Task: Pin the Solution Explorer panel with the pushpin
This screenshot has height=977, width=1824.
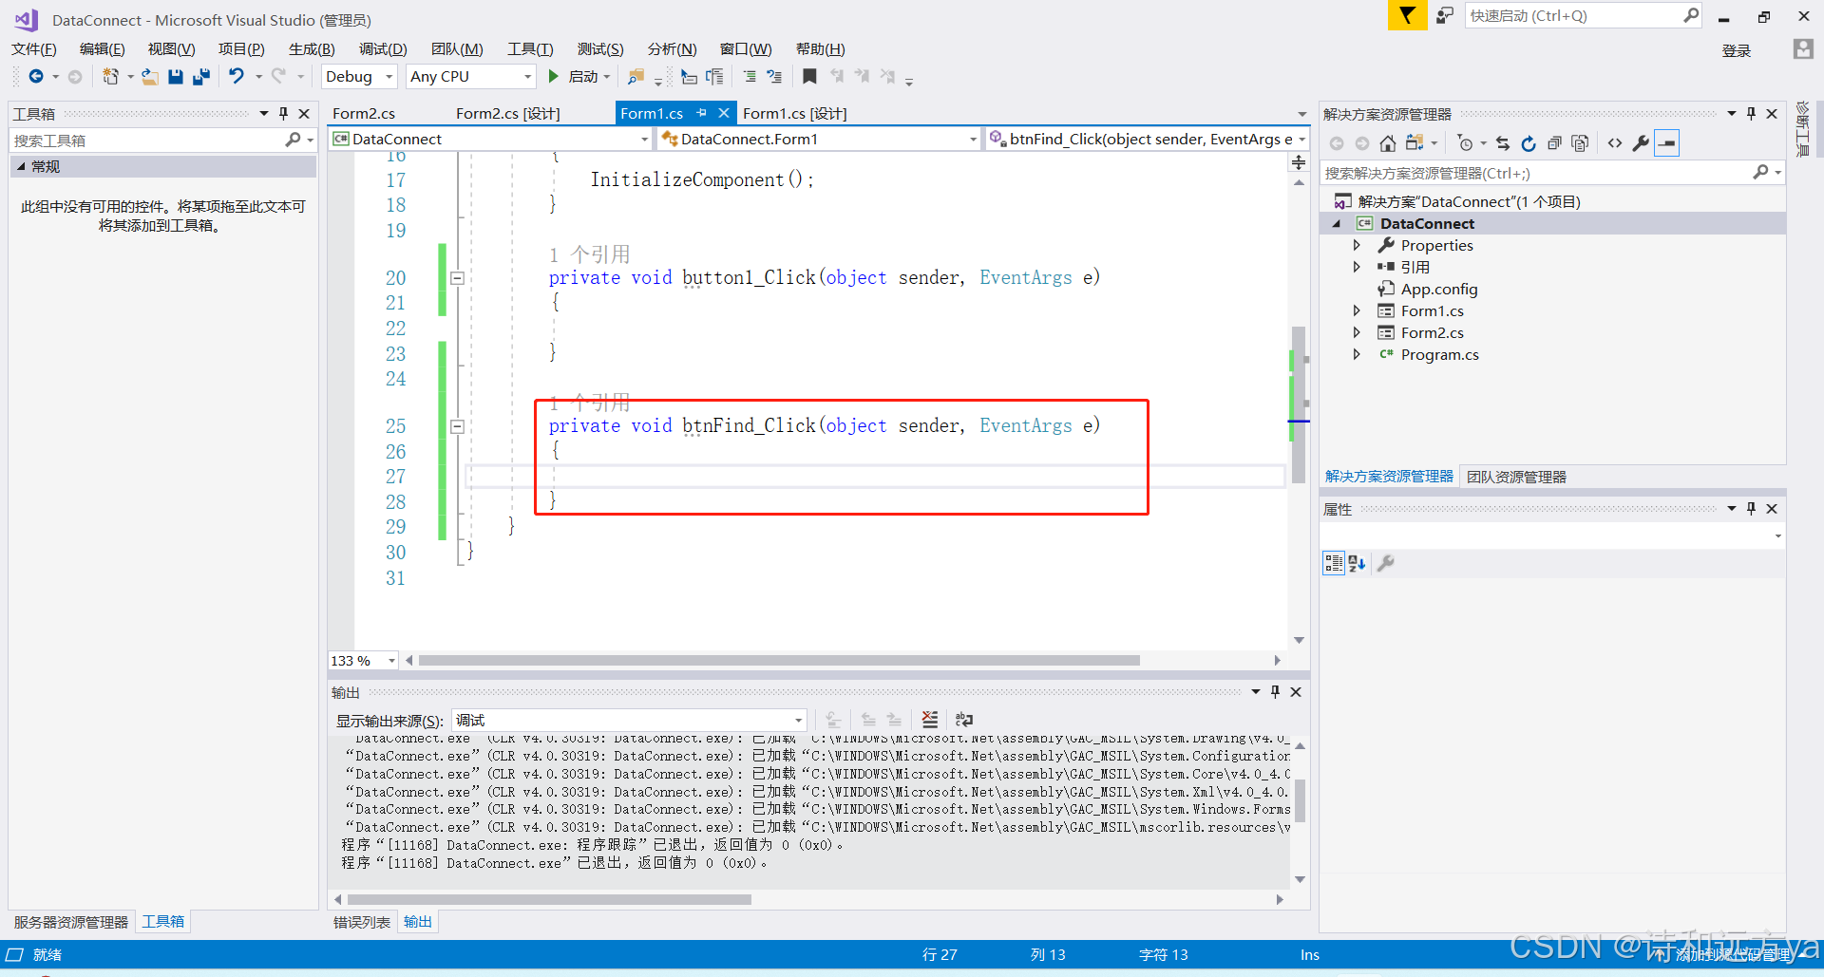Action: point(1752,114)
